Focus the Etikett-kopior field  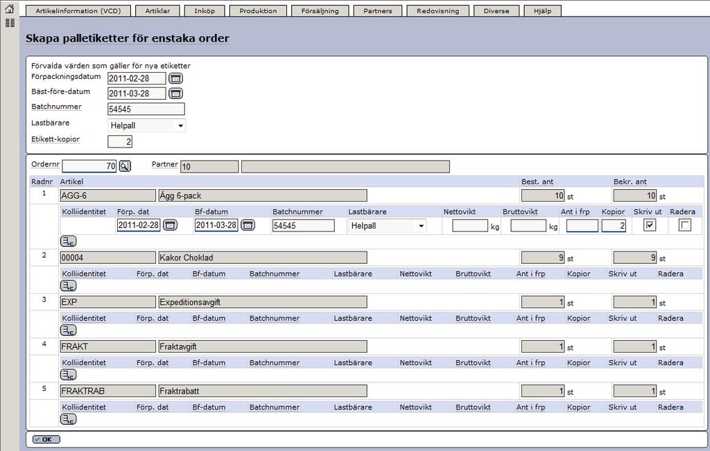(120, 141)
